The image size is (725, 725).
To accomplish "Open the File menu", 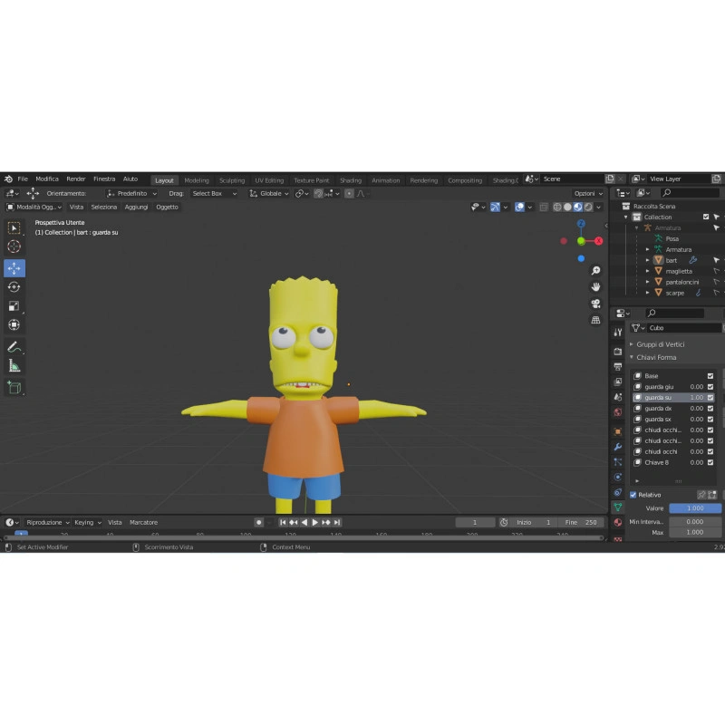I will click(23, 179).
